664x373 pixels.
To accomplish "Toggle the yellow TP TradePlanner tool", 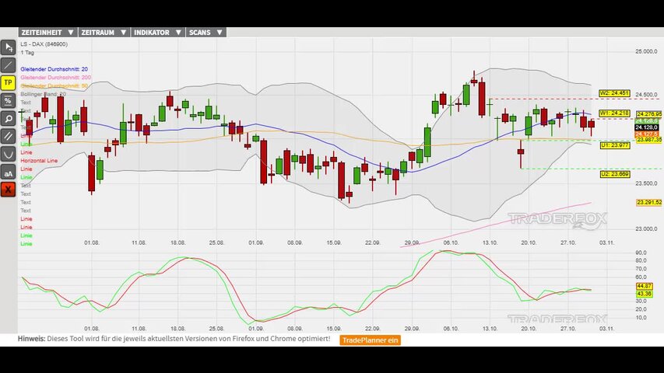I will tap(9, 83).
